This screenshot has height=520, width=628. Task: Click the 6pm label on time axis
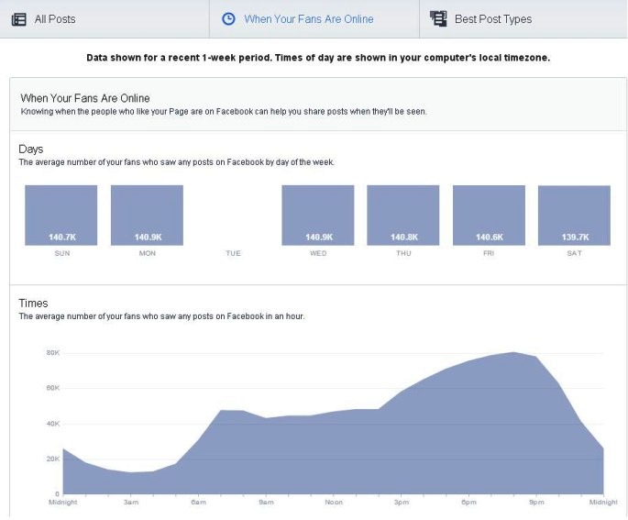[468, 503]
